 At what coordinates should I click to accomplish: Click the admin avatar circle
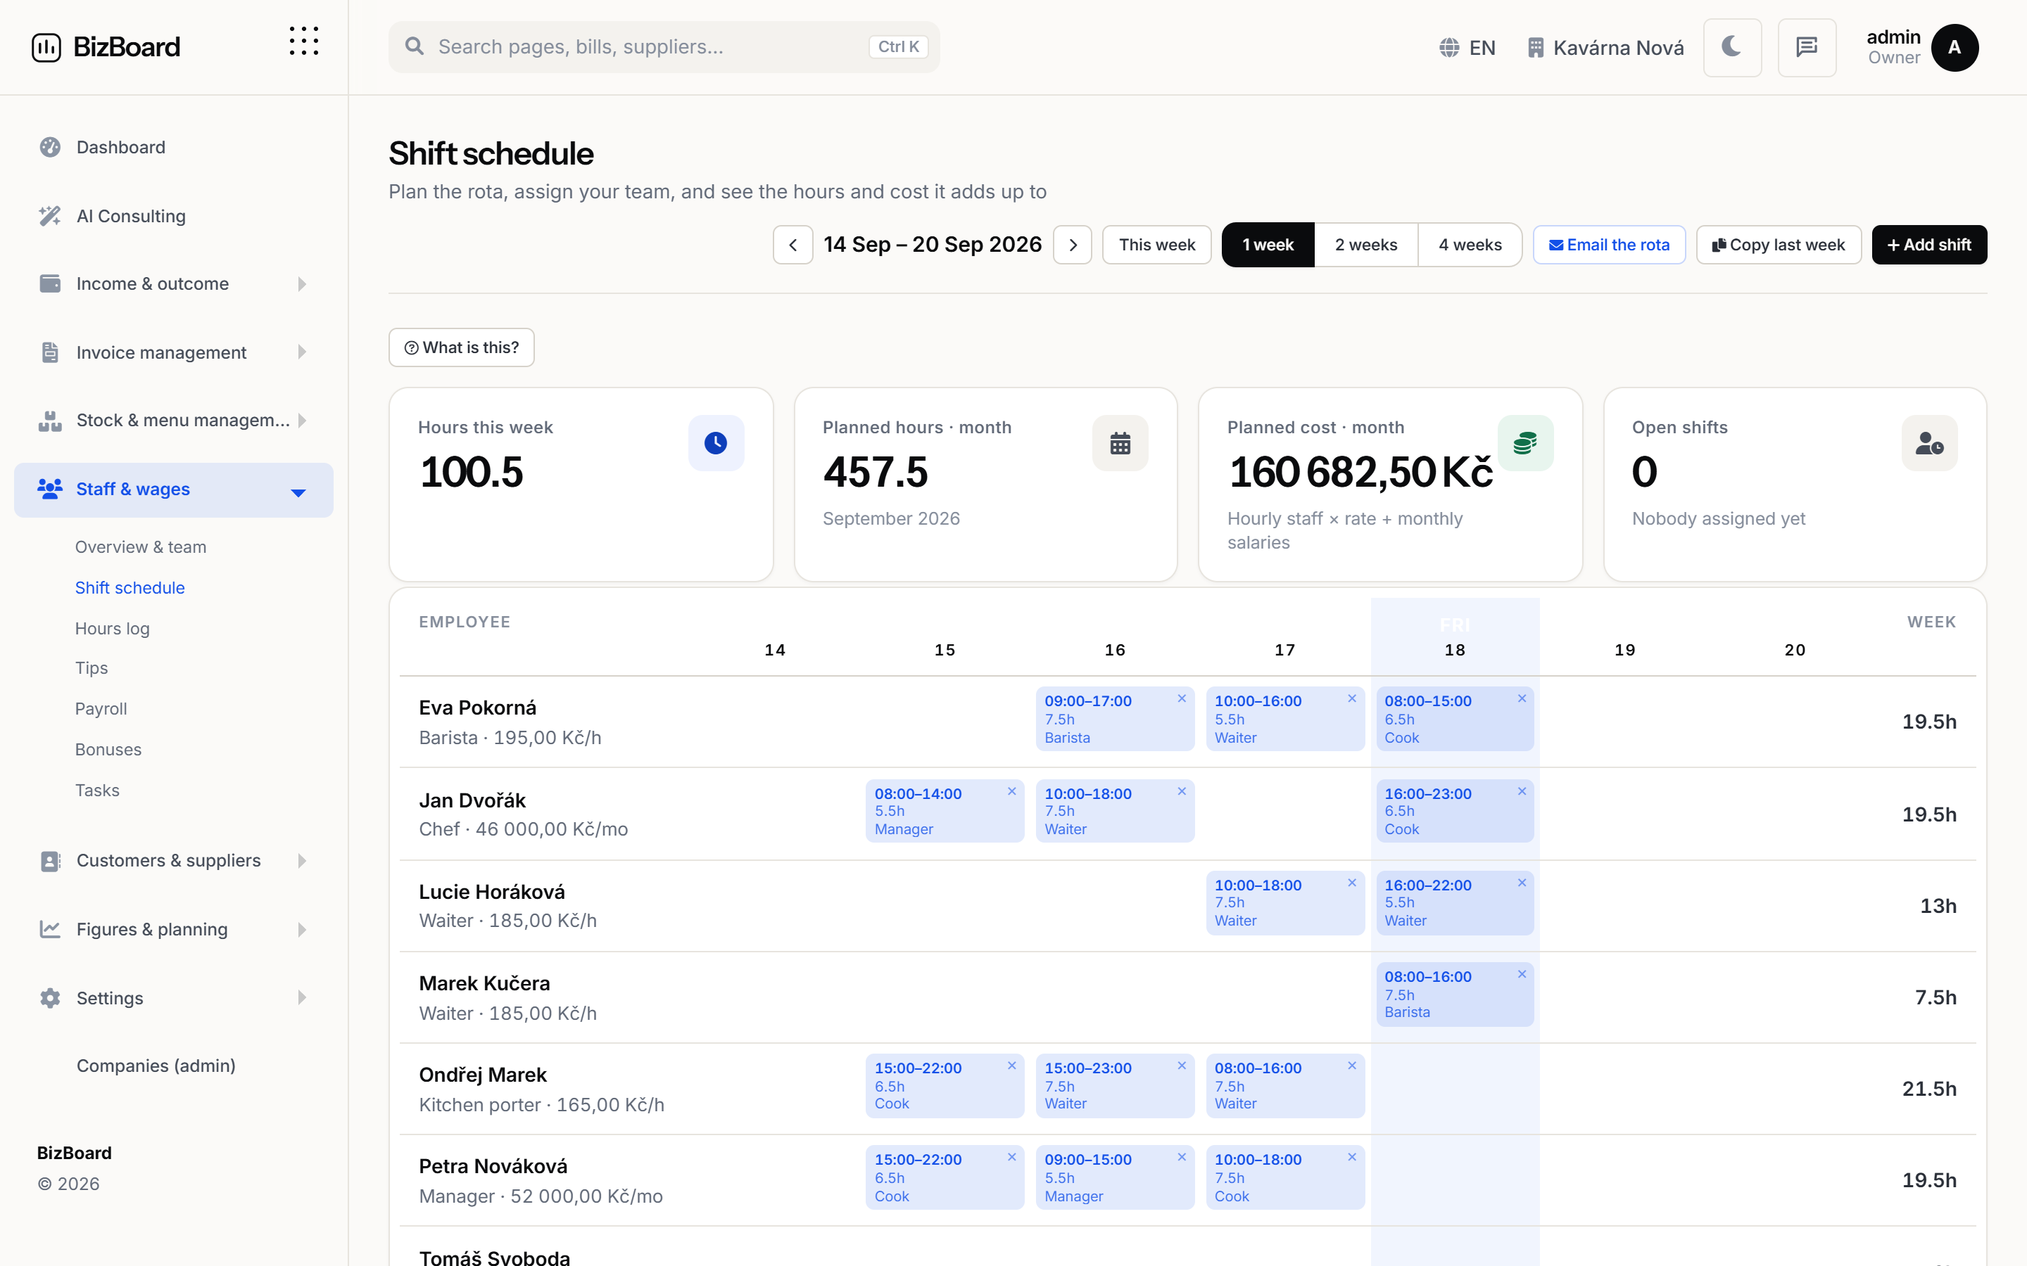(x=1954, y=48)
